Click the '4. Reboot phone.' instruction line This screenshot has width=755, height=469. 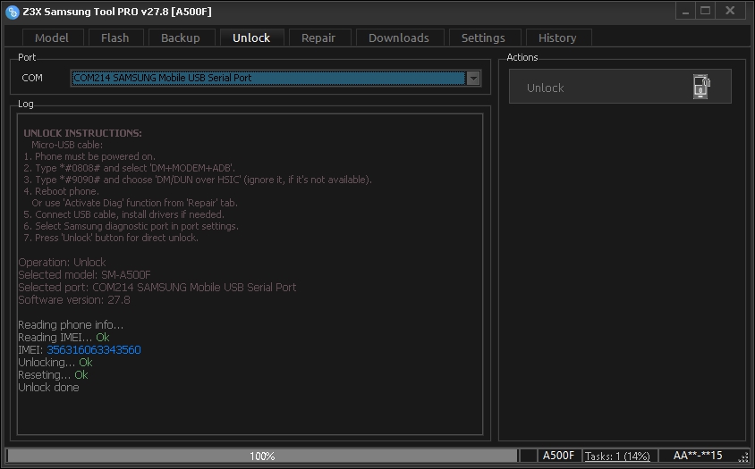tap(61, 191)
